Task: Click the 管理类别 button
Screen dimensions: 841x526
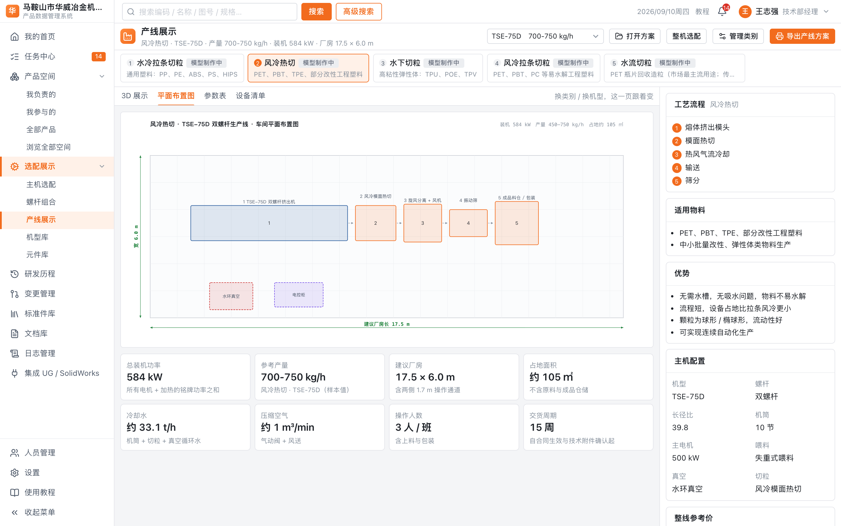Action: [738, 36]
